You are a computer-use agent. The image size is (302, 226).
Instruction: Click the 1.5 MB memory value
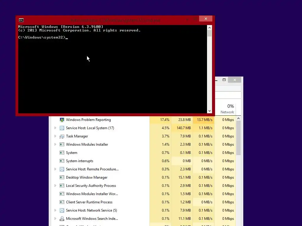(x=185, y=194)
